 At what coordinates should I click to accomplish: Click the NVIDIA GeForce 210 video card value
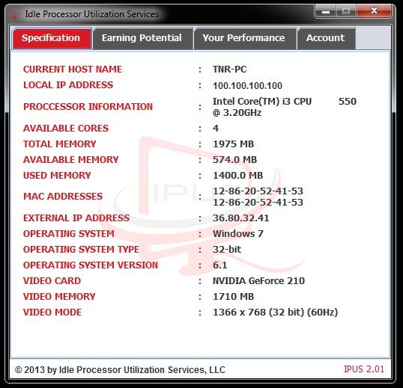(x=258, y=281)
